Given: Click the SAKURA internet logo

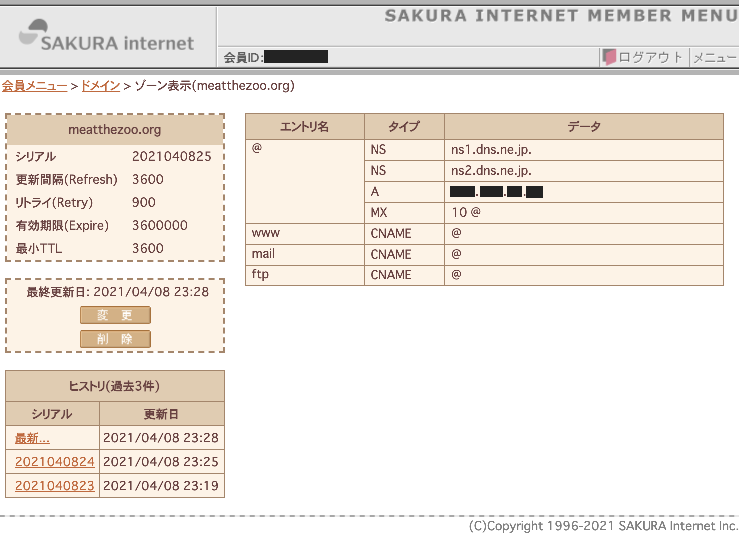Looking at the screenshot, I should point(106,36).
